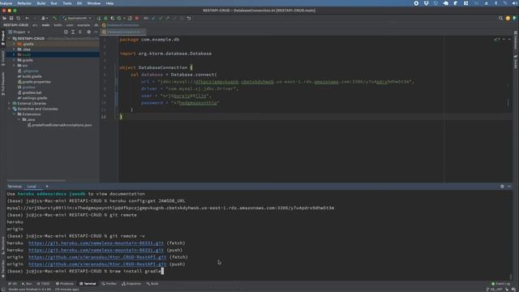Toggle the Pull Requests side tool window
The height and width of the screenshot is (292, 519).
(3, 84)
